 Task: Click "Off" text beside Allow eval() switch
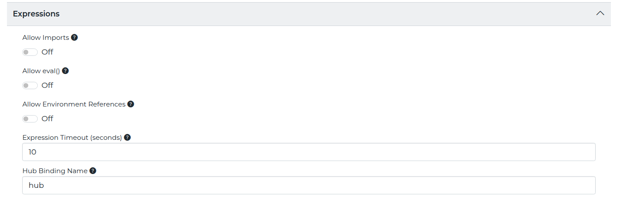tap(47, 86)
